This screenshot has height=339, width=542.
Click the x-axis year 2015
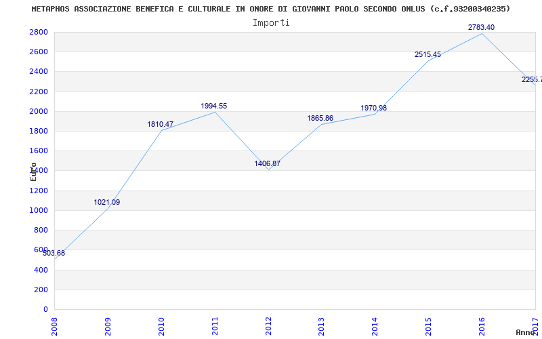tap(429, 326)
